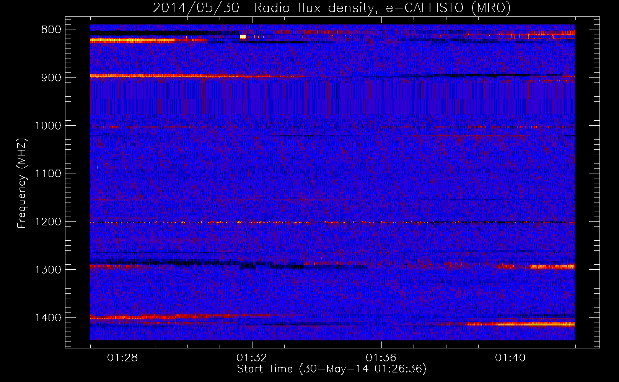This screenshot has width=619, height=382.
Task: Click the Frequency (MHZ) axis title
Action: [22, 183]
